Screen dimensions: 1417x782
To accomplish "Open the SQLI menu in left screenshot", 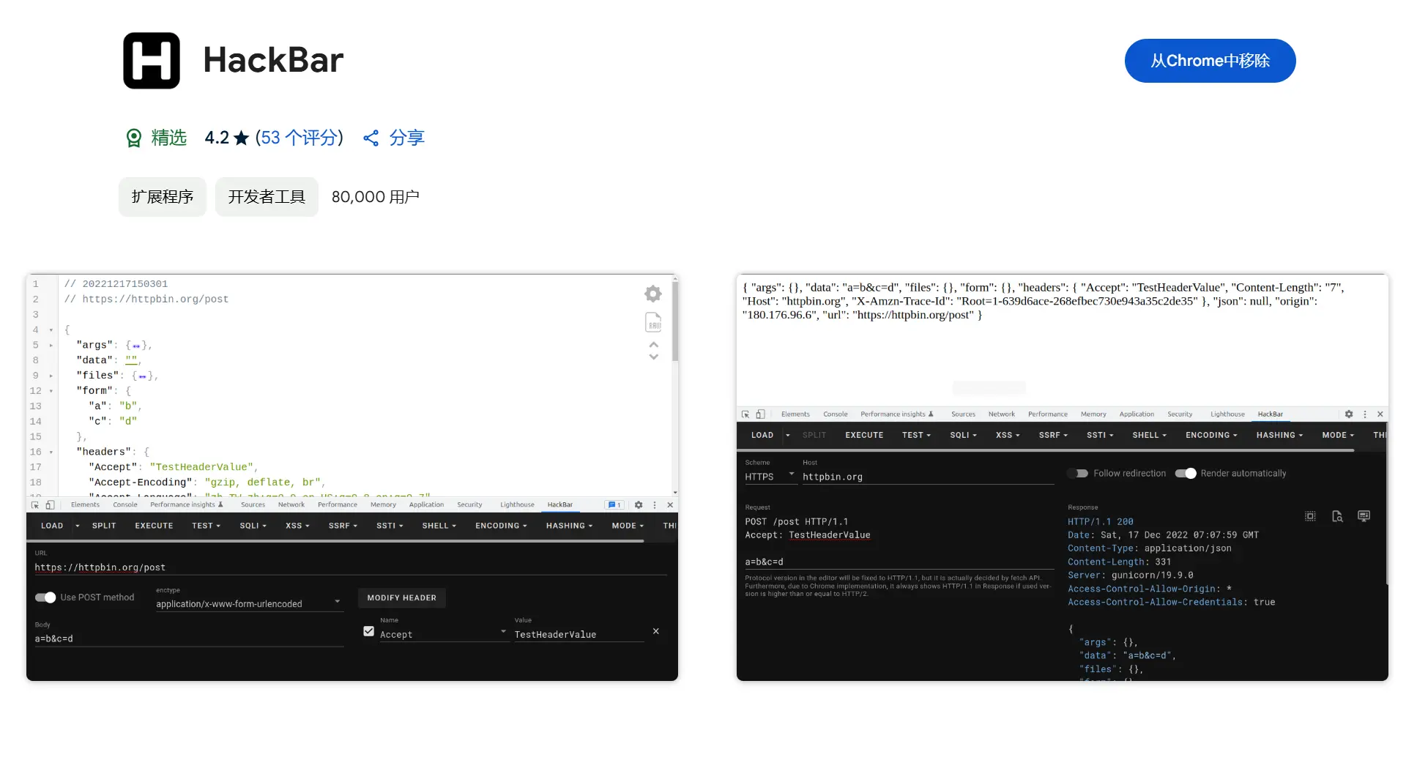I will 253,526.
